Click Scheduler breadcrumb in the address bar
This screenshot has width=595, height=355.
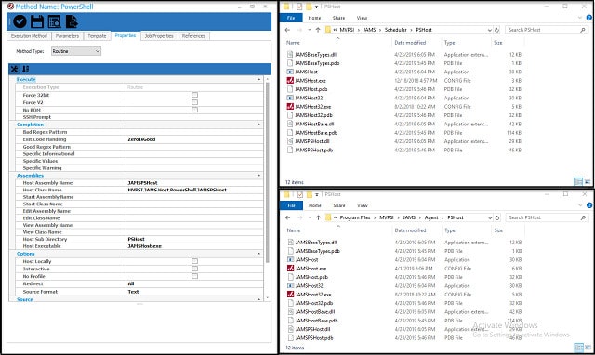tap(396, 30)
